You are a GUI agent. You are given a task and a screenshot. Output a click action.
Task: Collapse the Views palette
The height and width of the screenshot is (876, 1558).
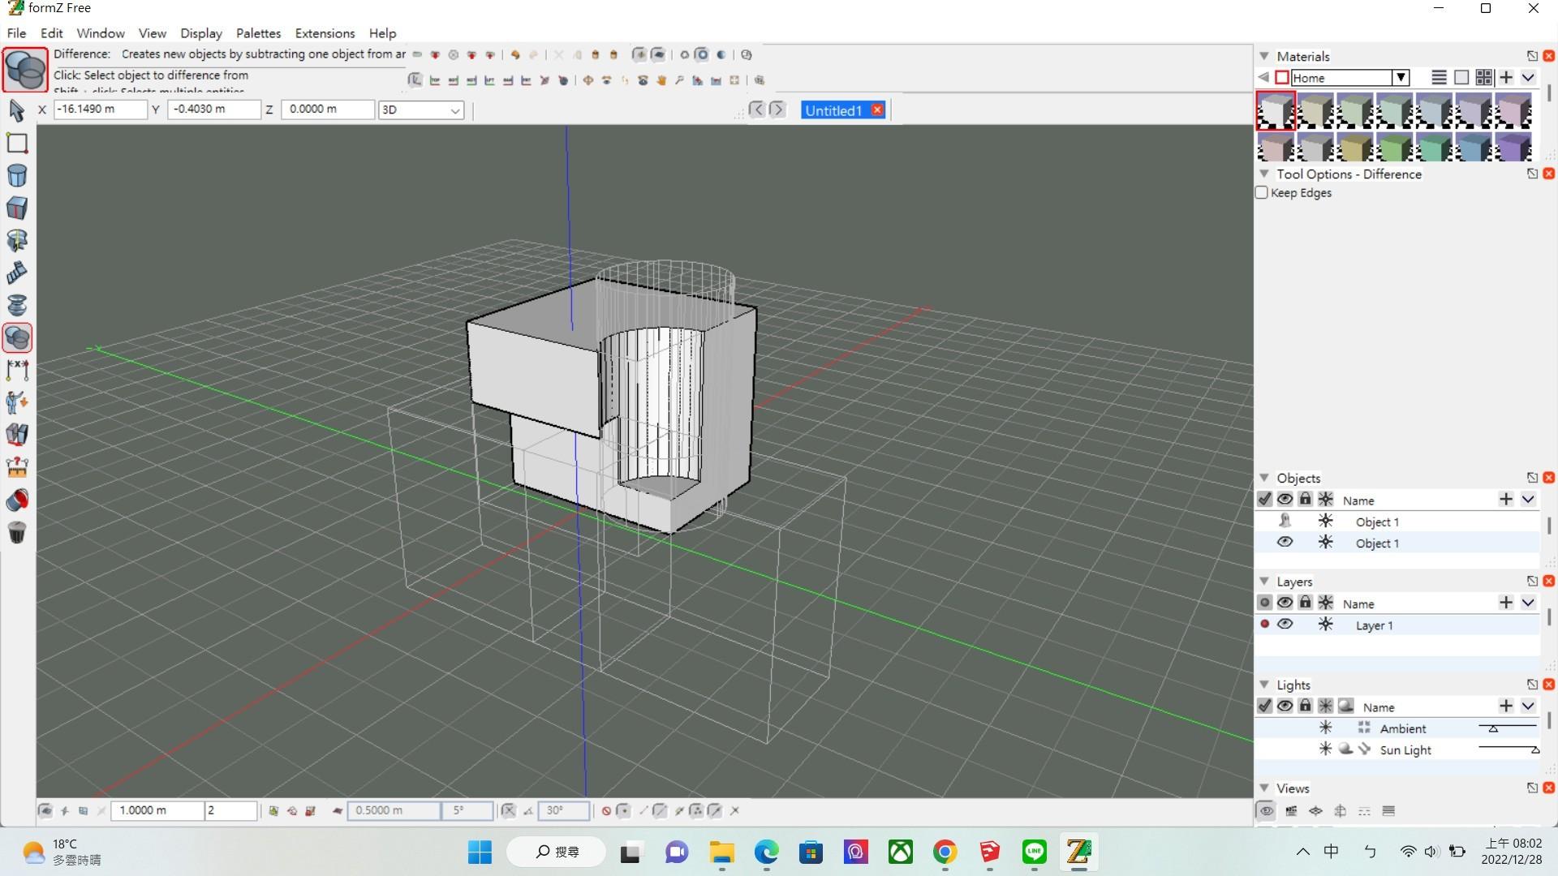pos(1264,788)
